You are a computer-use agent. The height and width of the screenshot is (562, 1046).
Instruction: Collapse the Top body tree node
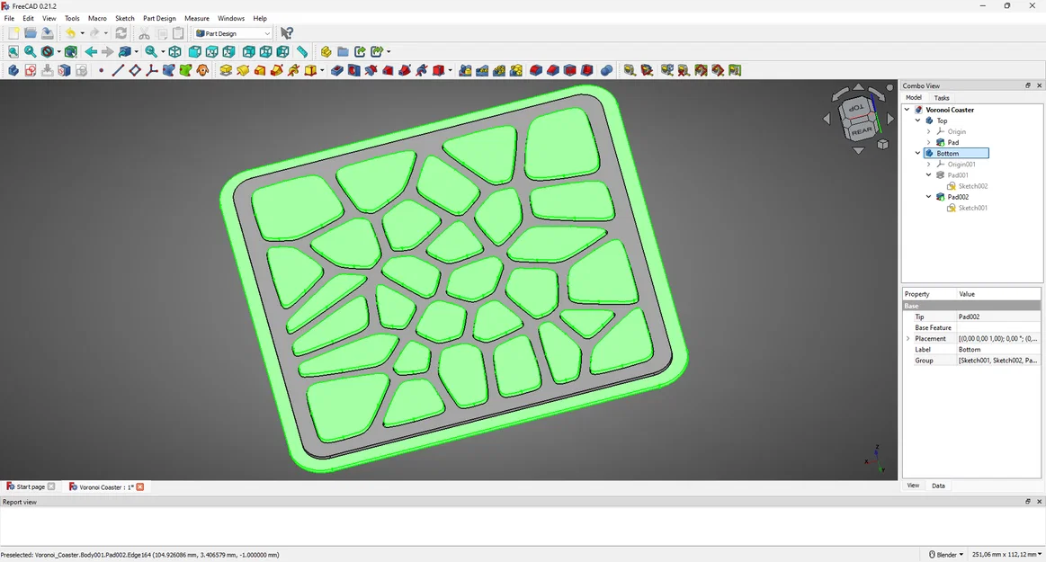pos(918,120)
